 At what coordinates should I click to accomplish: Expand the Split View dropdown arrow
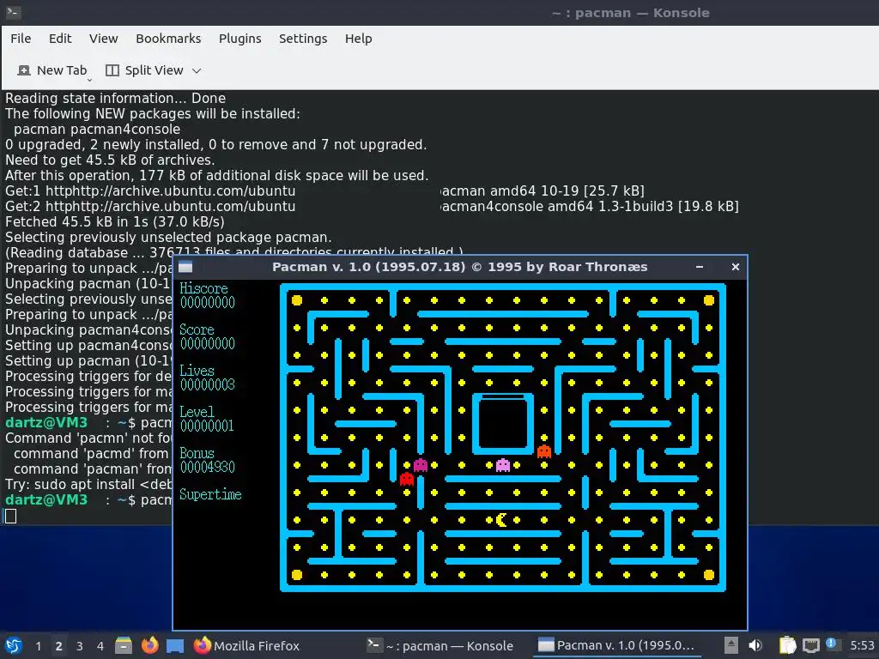point(197,70)
